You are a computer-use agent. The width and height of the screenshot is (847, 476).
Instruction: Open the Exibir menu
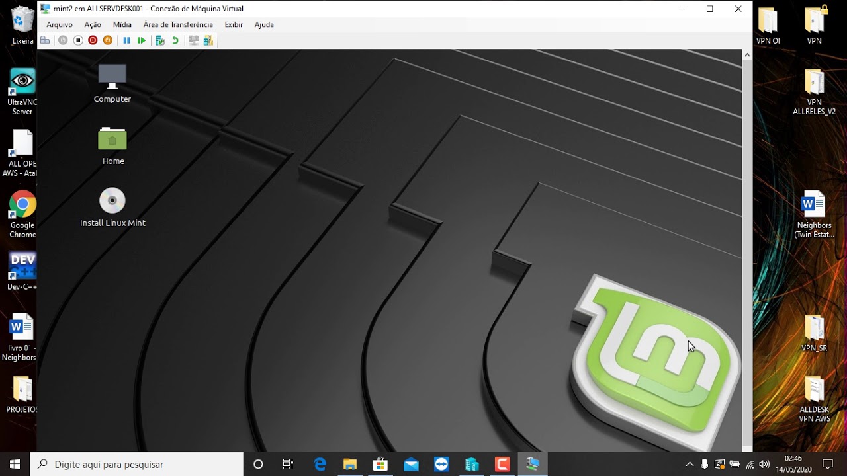click(x=234, y=24)
